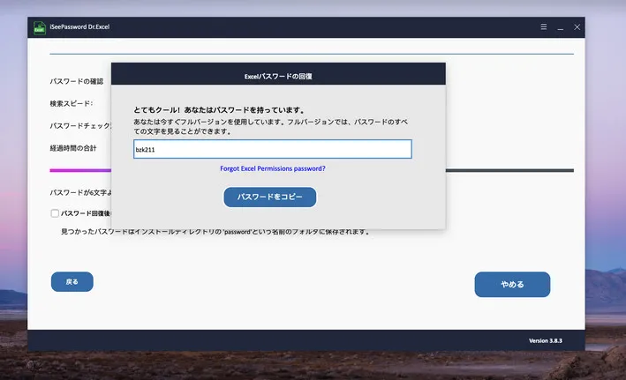Click the やめる stop button
This screenshot has width=626, height=380.
pyautogui.click(x=512, y=284)
